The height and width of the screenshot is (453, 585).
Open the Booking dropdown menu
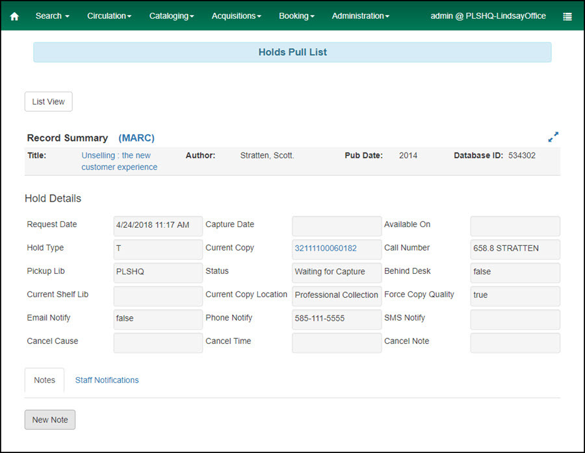coord(296,16)
